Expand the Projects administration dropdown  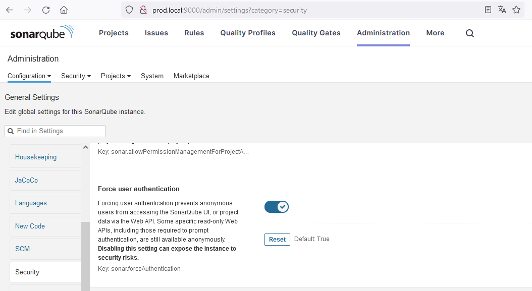116,76
